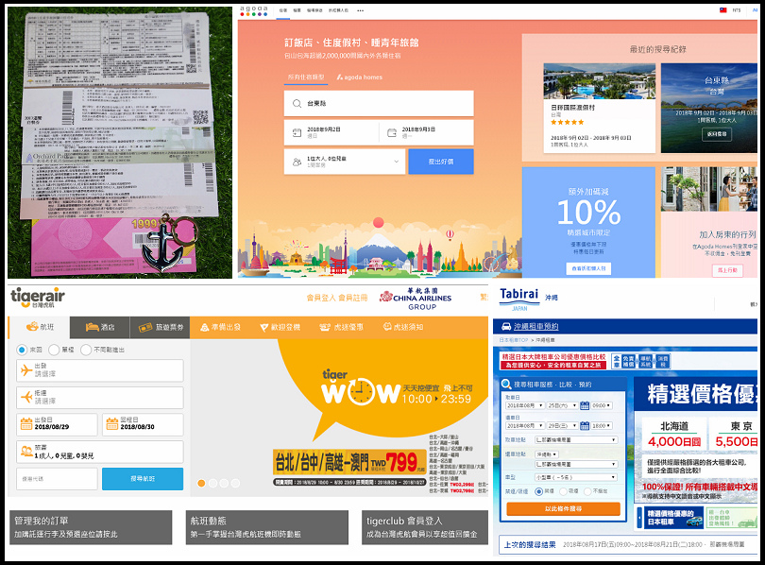
Task: Click the car icon in Tabirai blue header
Action: tap(506, 326)
